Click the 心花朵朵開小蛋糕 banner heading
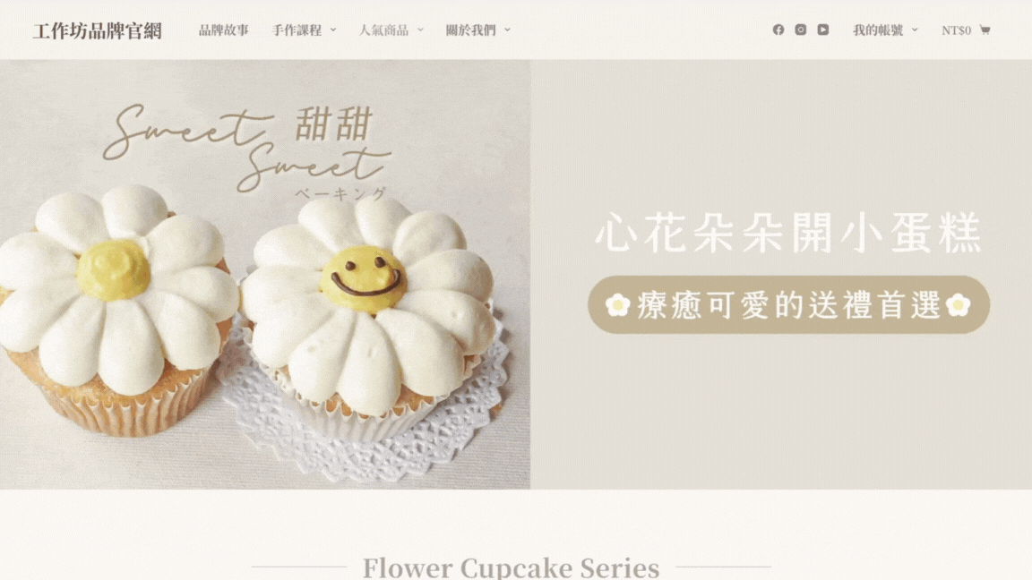Screen dimensions: 1032x580 788,232
